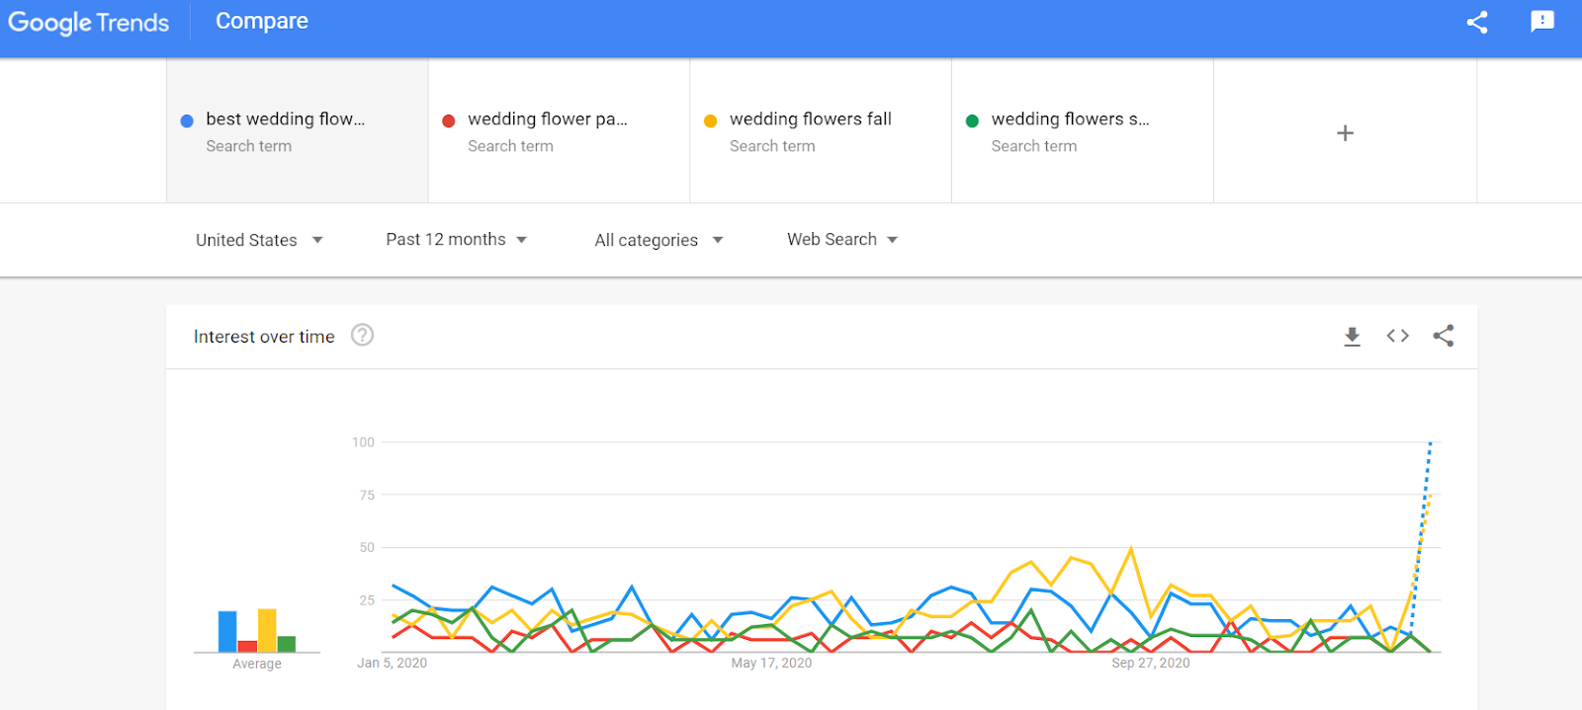1582x710 pixels.
Task: Click the share icon in the header
Action: pyautogui.click(x=1477, y=22)
